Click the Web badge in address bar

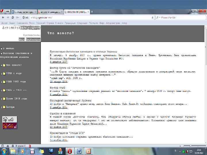tap(26, 18)
